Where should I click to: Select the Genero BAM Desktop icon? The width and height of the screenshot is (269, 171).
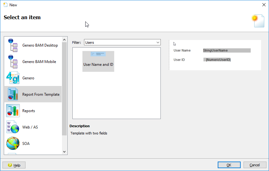pos(13,45)
